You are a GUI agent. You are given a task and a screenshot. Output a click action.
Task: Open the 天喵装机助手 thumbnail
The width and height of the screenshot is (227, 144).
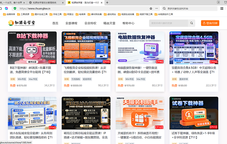(x=140, y=113)
